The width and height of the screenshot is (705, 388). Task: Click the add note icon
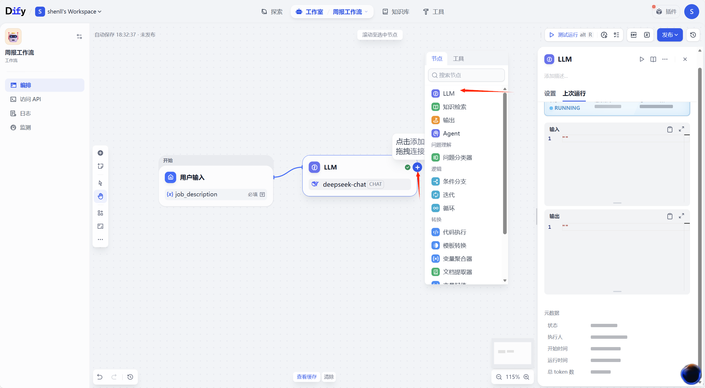click(100, 166)
